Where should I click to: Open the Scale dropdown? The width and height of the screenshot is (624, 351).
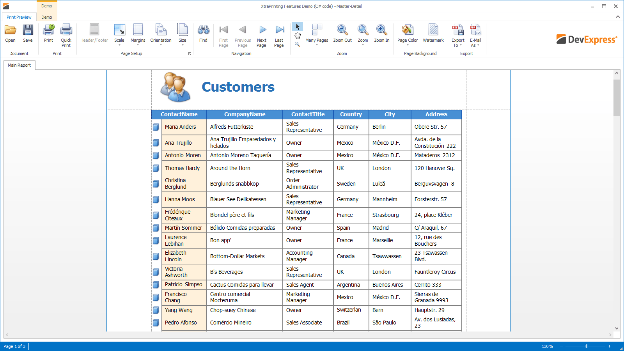tap(119, 35)
